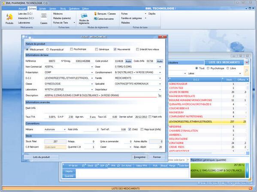This screenshot has height=192, width=257.
Task: Click search icon next to Stock column in lots grid
Action: point(96,165)
